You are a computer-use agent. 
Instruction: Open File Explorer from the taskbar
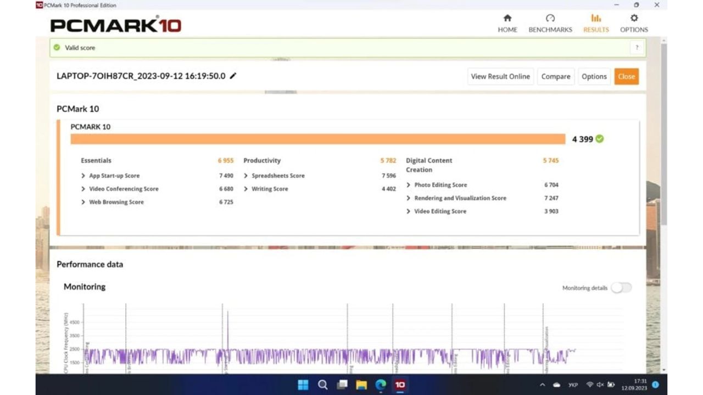pyautogui.click(x=361, y=385)
